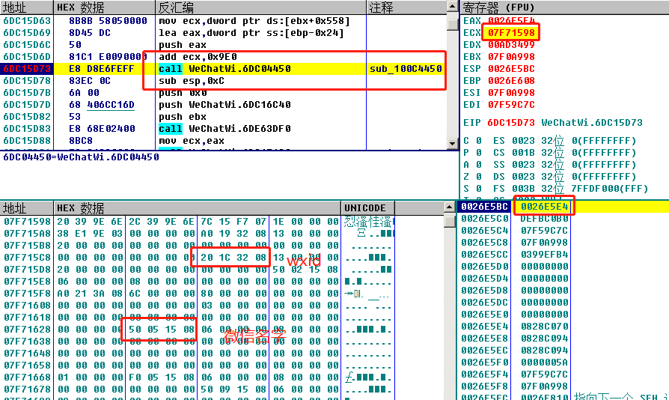Select the EIP register value 6DC15D73

click(510, 123)
